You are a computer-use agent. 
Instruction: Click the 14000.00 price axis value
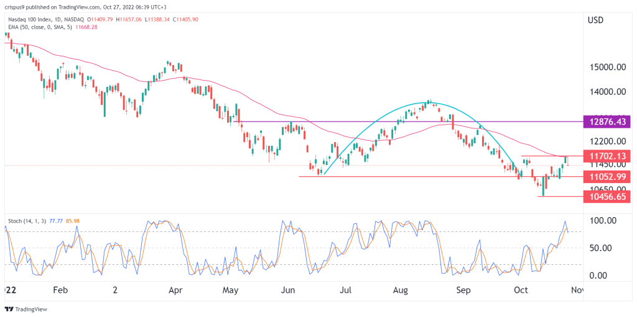(607, 92)
